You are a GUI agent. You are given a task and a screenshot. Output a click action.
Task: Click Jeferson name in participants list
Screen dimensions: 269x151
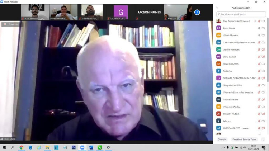click(x=227, y=121)
